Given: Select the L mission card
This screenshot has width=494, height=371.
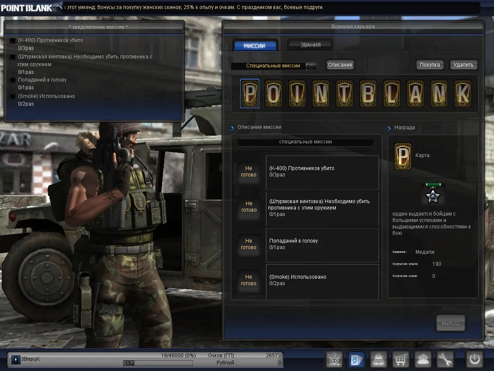Looking at the screenshot, I should (392, 93).
